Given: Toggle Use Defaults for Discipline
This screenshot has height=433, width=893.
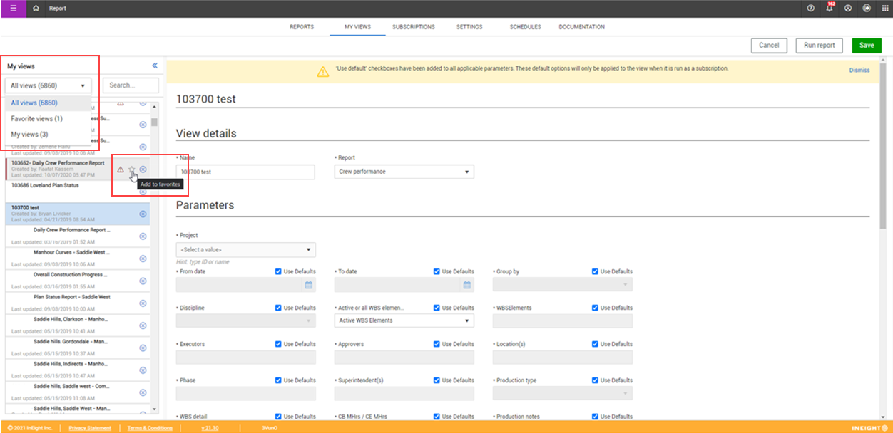Looking at the screenshot, I should pos(279,308).
